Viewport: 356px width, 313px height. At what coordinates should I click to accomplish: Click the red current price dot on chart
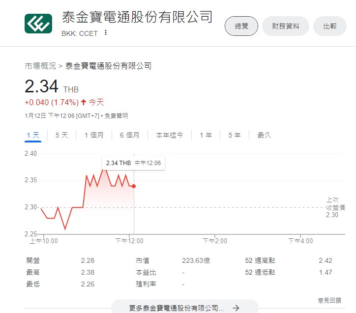point(134,186)
